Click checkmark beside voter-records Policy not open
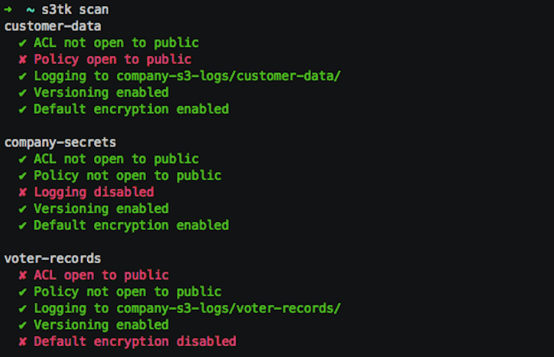The width and height of the screenshot is (554, 357). pyautogui.click(x=23, y=292)
